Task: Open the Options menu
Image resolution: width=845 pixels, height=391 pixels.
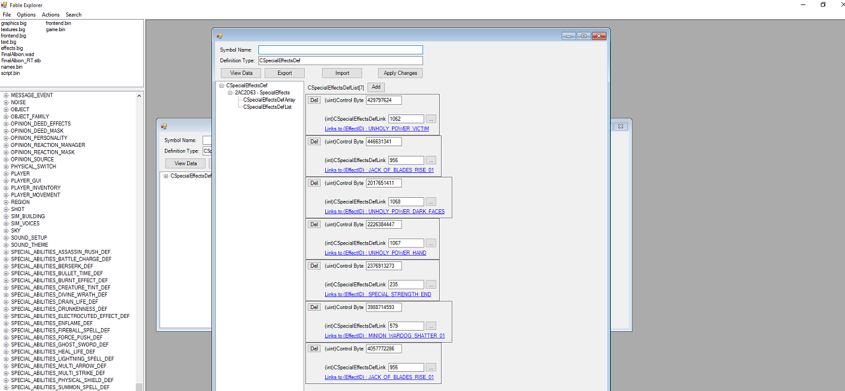Action: (x=26, y=15)
